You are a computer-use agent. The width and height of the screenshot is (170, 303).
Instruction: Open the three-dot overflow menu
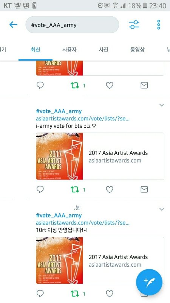158,25
